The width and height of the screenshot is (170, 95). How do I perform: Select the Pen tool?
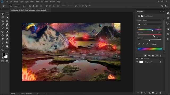[7, 39]
